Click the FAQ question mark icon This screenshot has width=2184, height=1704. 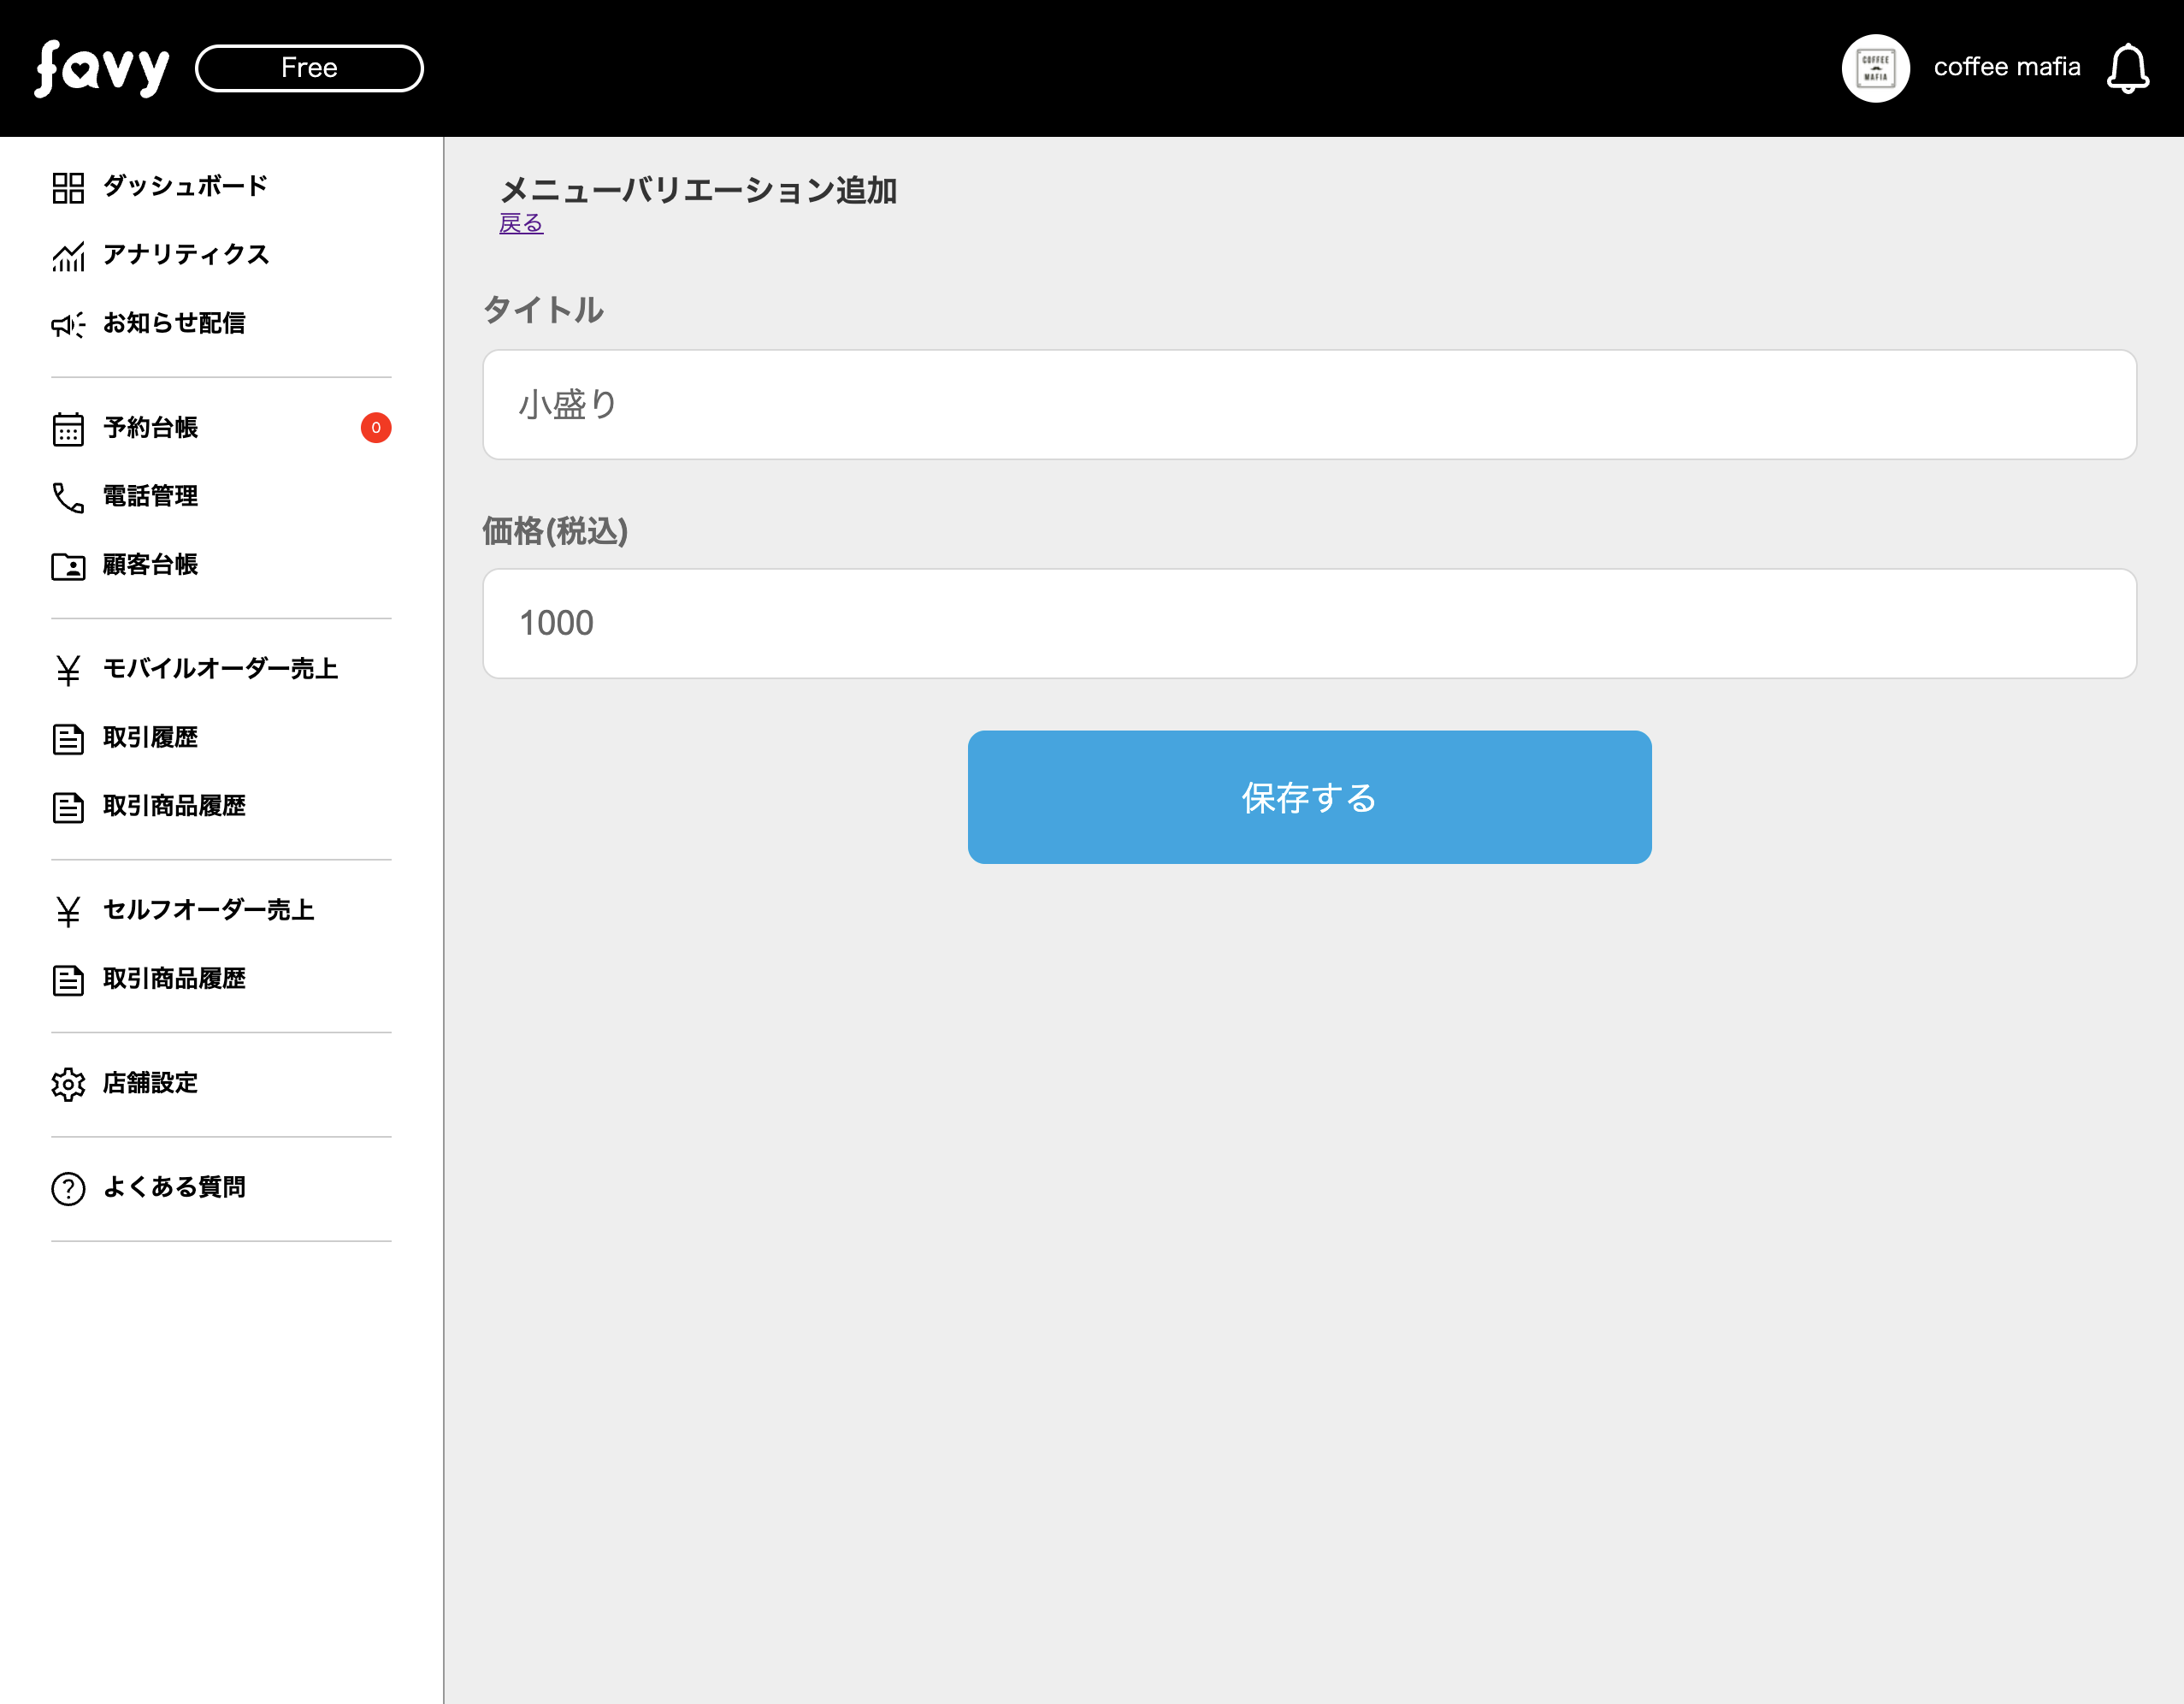pyautogui.click(x=68, y=1187)
